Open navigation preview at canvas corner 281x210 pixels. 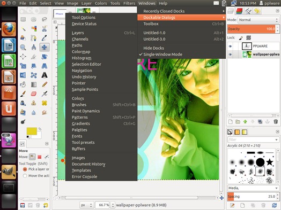tap(221, 198)
